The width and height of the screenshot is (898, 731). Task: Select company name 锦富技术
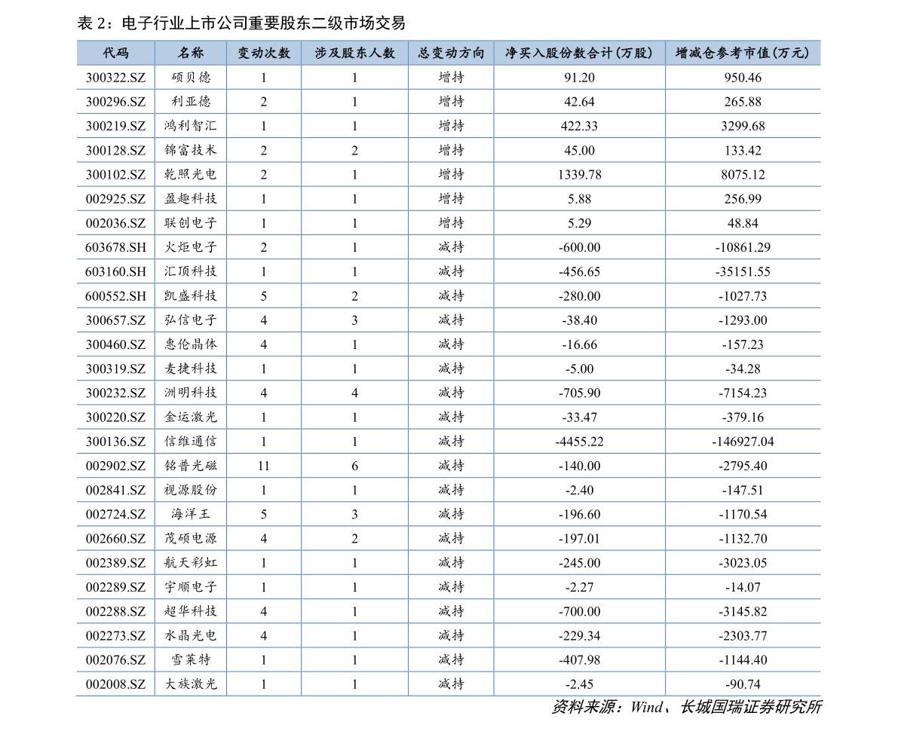click(x=191, y=150)
